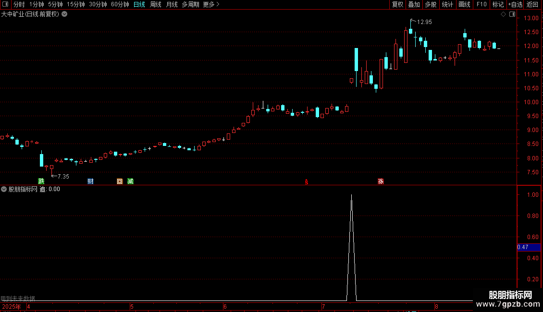This screenshot has width=543, height=312.
Task: Select the 日线 daily chart tab
Action: point(139,4)
